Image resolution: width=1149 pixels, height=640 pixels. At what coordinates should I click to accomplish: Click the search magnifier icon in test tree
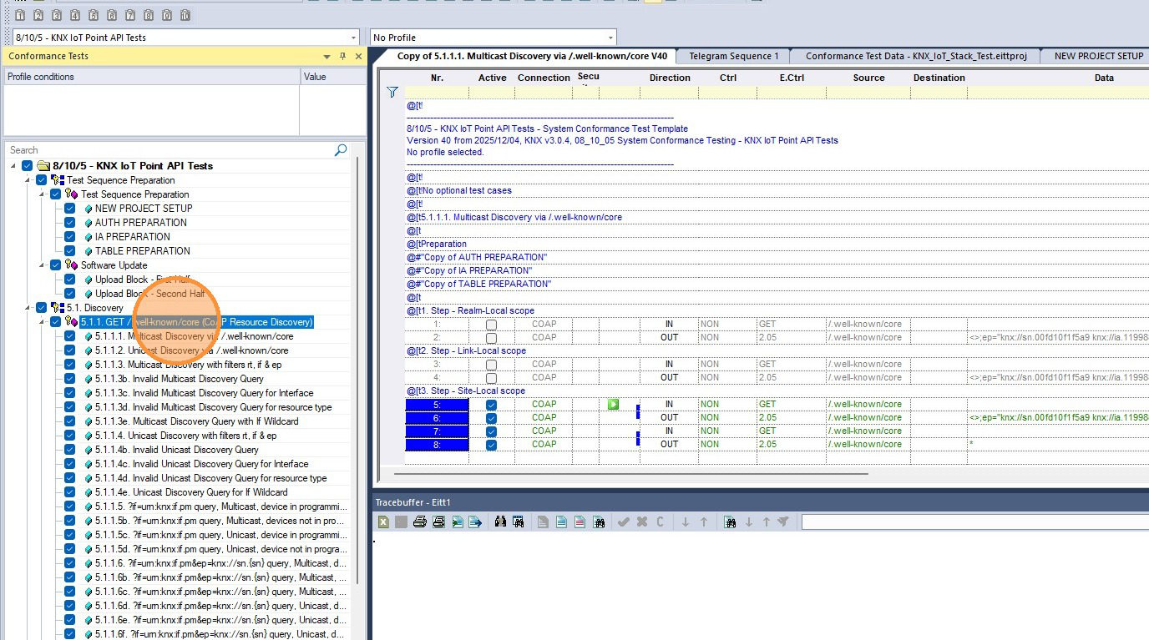click(341, 150)
